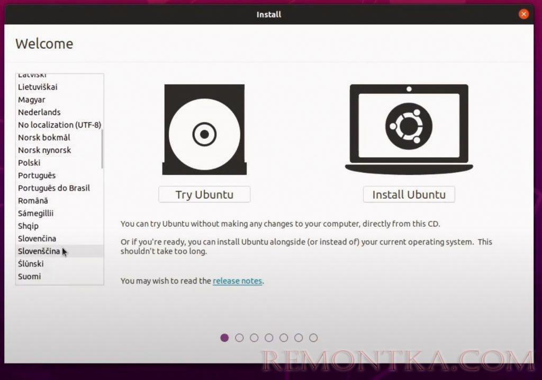The width and height of the screenshot is (542, 380).
Task: Select Magyar language
Action: [x=59, y=100]
